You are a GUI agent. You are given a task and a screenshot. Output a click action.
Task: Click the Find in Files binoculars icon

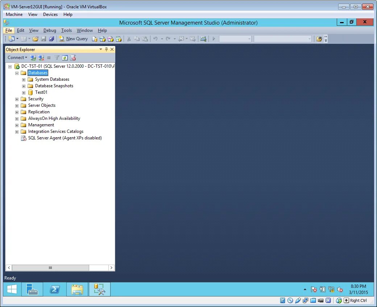[x=319, y=39]
